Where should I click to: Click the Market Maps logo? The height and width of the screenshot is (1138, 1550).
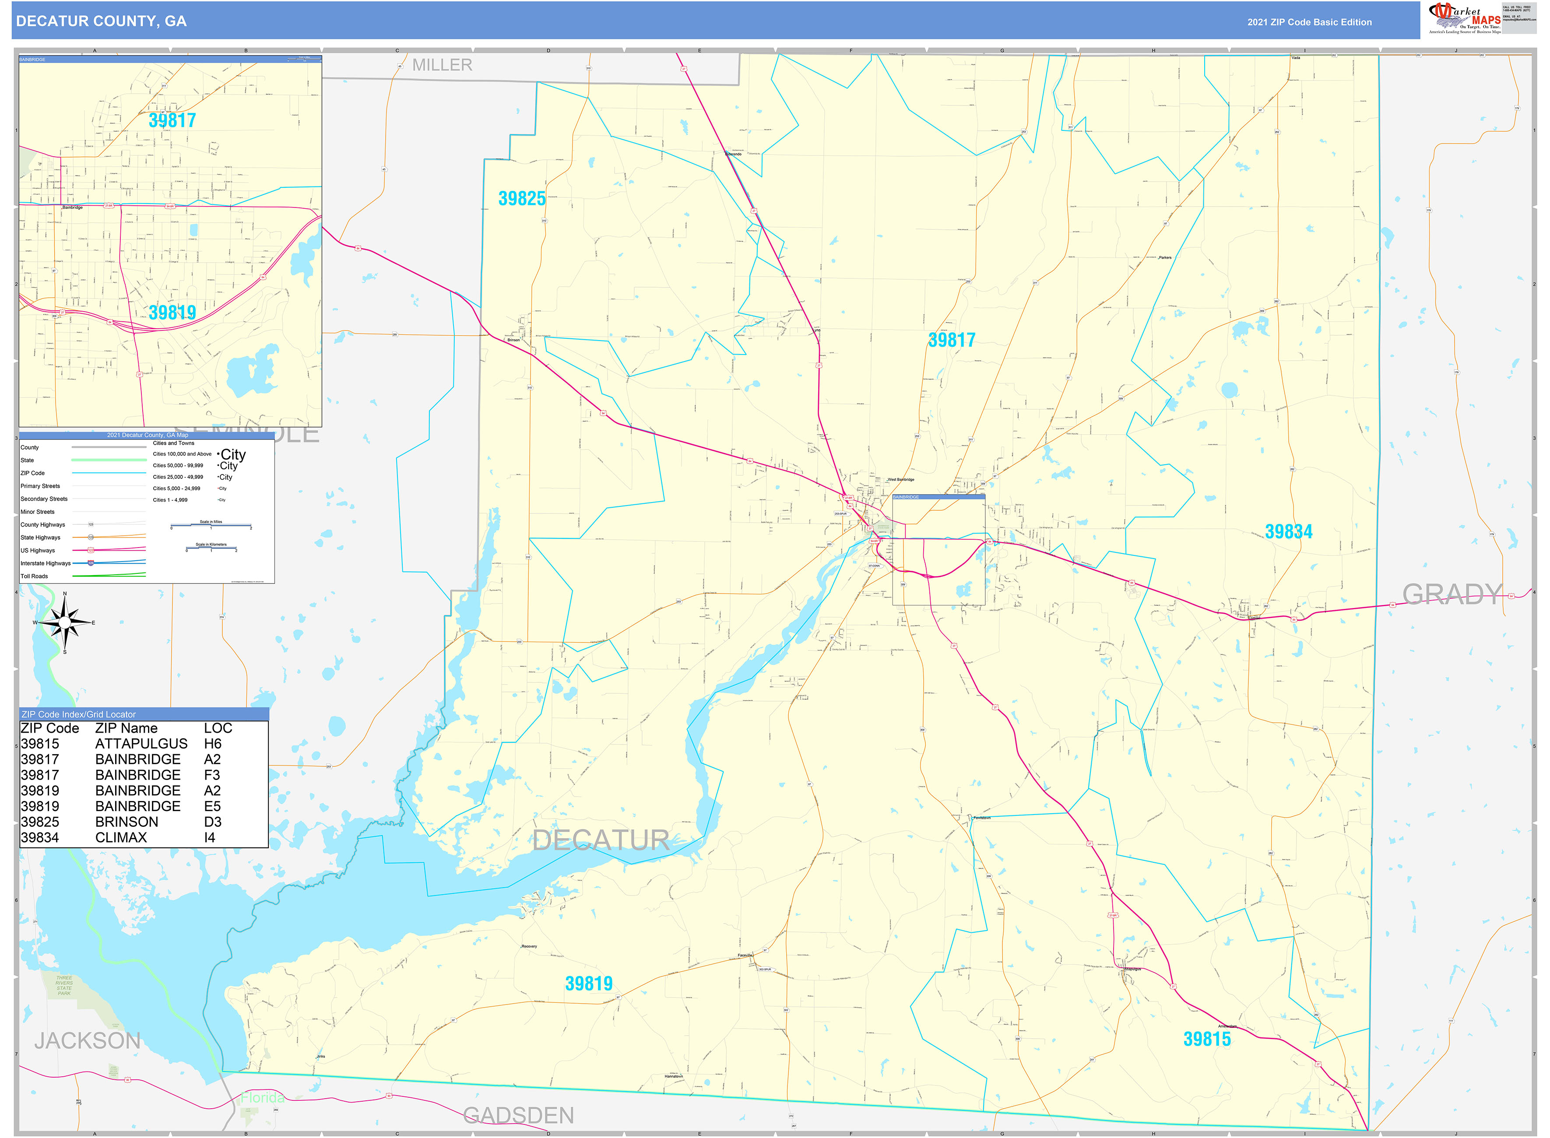click(x=1465, y=18)
